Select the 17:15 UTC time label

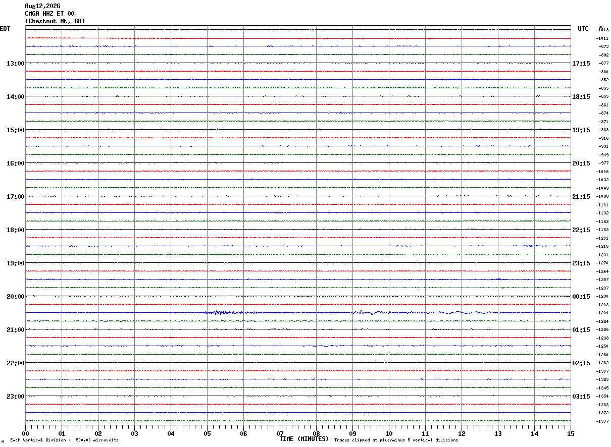[x=581, y=64]
